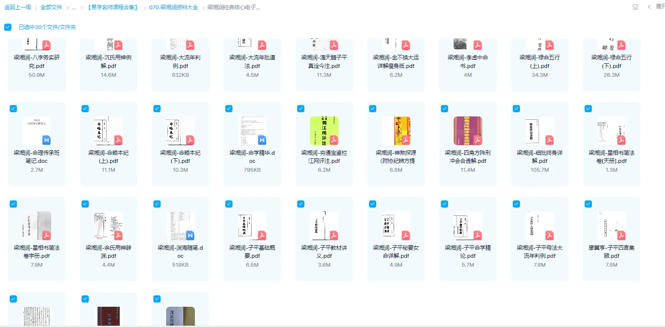The width and height of the screenshot is (665, 327).
Task: Click the 梁湘润经典核心电子... current folder label
Action: pyautogui.click(x=233, y=7)
